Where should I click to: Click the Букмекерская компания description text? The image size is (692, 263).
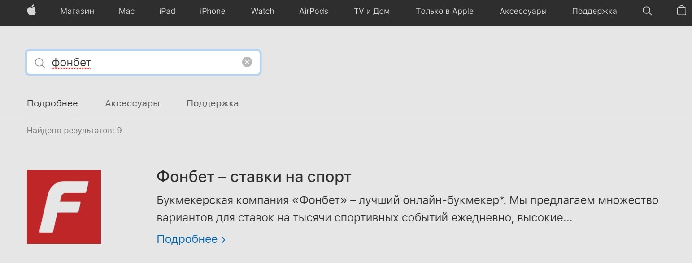pyautogui.click(x=407, y=209)
